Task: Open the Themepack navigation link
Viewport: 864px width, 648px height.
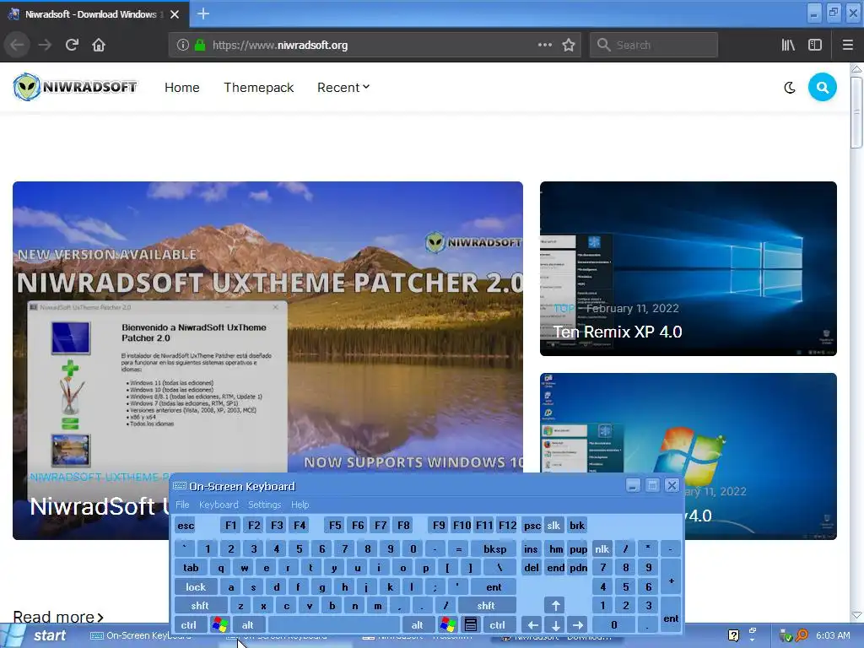Action: (x=258, y=88)
